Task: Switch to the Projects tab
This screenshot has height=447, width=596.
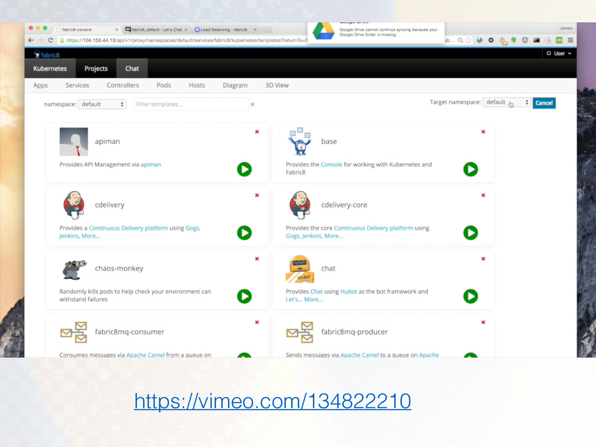Action: pyautogui.click(x=96, y=69)
